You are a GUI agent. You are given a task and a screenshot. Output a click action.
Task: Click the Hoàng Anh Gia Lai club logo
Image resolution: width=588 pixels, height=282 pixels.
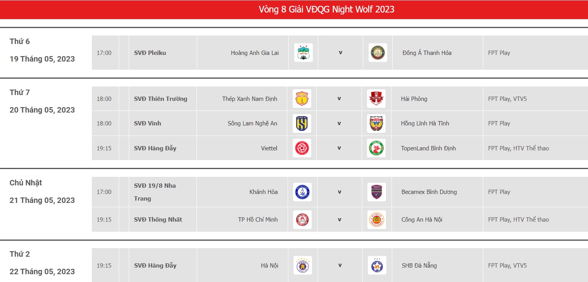click(x=303, y=53)
